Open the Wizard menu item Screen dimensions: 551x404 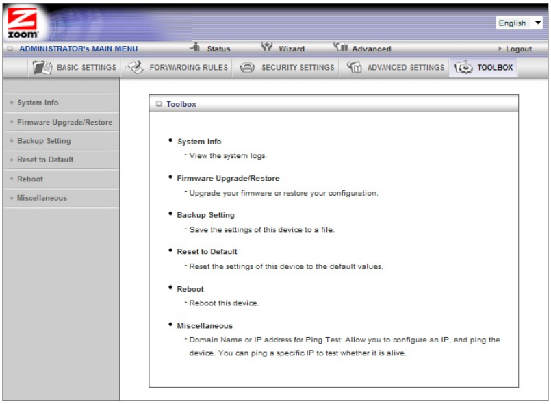tap(292, 49)
